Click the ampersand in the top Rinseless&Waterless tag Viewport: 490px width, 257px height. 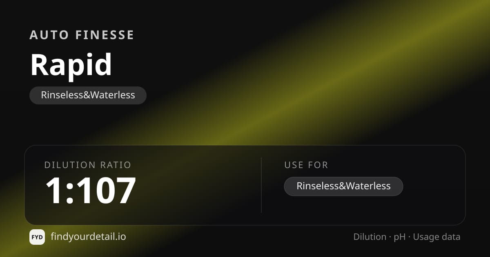tap(86, 95)
